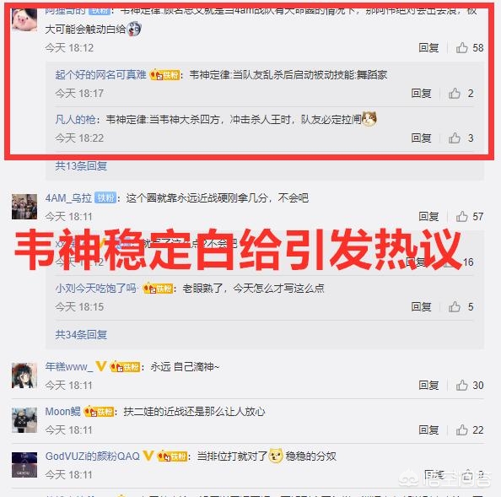Expand 共34条回复 replies
Image resolution: width=501 pixels, height=497 pixels.
81,335
